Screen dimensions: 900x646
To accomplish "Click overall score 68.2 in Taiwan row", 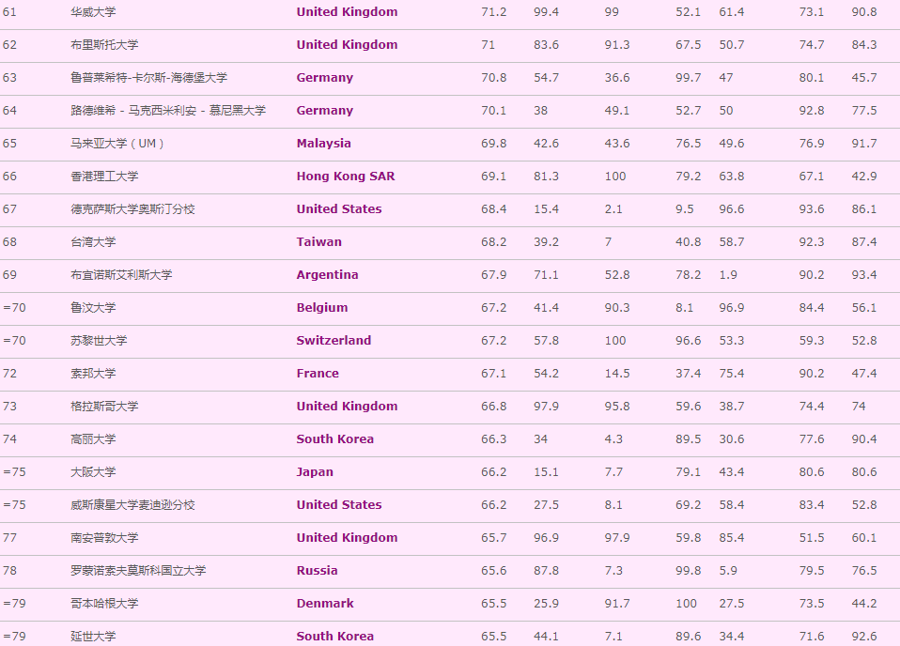I will tap(493, 241).
